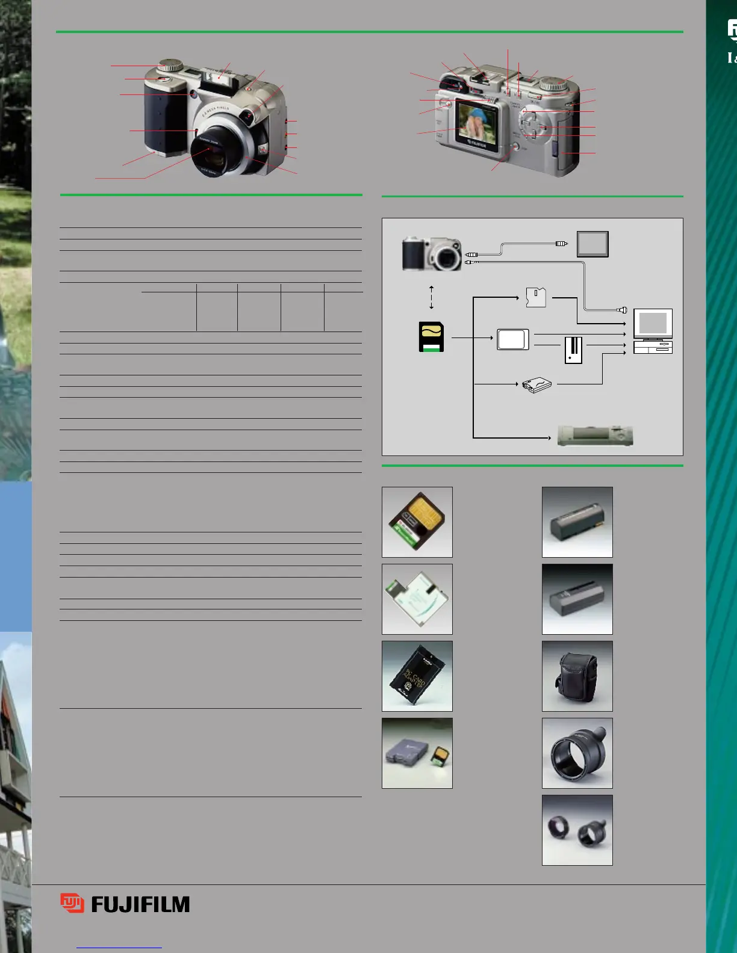Image resolution: width=737 pixels, height=953 pixels.
Task: Select the soft camera case thumbnail
Action: coord(577,676)
